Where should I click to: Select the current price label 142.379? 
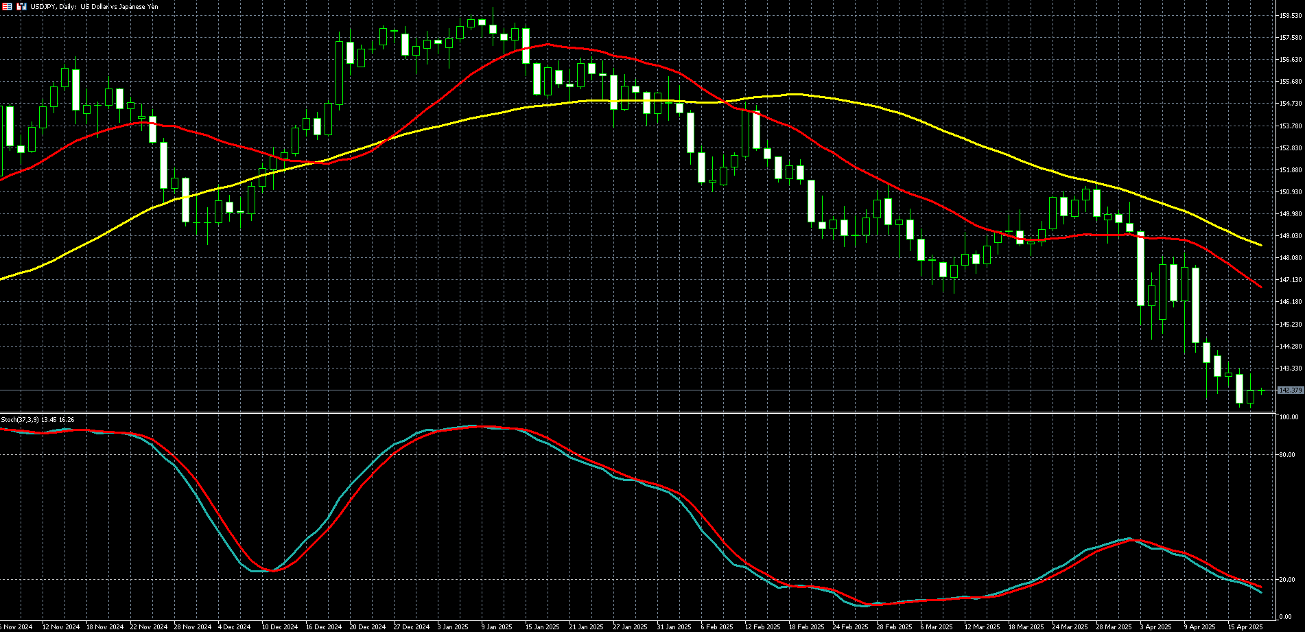[1291, 390]
